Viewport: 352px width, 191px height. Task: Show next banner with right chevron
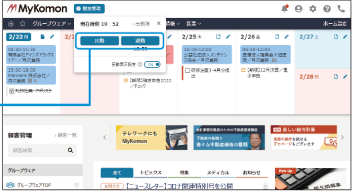tap(342, 137)
